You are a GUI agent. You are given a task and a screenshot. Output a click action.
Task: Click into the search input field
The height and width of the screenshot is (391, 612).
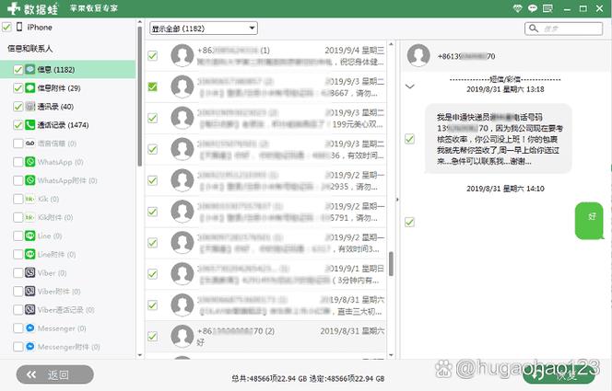click(563, 29)
